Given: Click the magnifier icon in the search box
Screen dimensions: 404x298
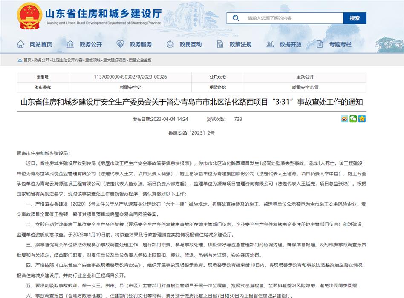Looking at the screenshot, I should [x=236, y=18].
